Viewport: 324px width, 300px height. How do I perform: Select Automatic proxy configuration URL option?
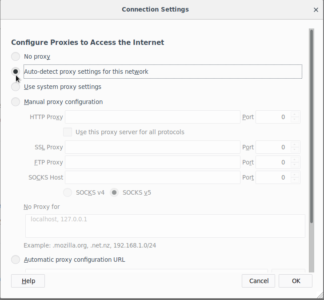tap(16, 260)
